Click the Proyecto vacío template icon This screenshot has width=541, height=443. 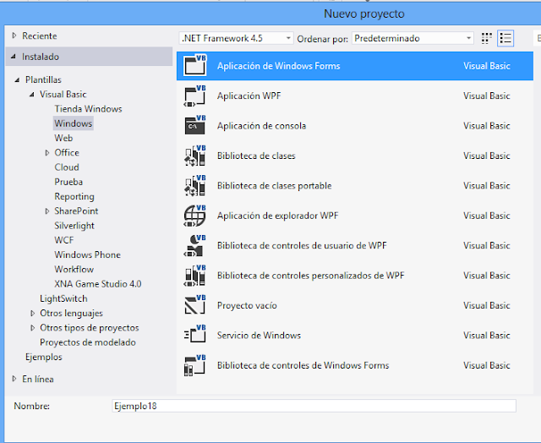[x=195, y=305]
